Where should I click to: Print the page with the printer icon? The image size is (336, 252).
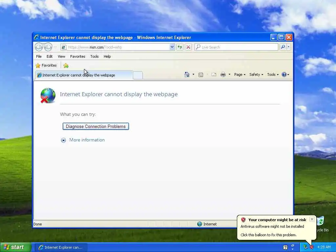(223, 74)
